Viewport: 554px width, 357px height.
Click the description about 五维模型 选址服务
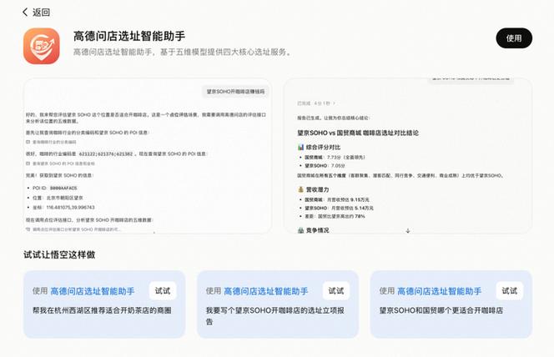point(183,52)
